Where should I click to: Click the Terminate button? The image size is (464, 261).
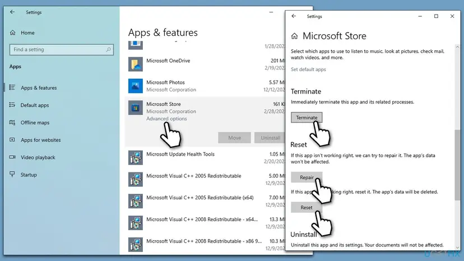[x=307, y=118]
